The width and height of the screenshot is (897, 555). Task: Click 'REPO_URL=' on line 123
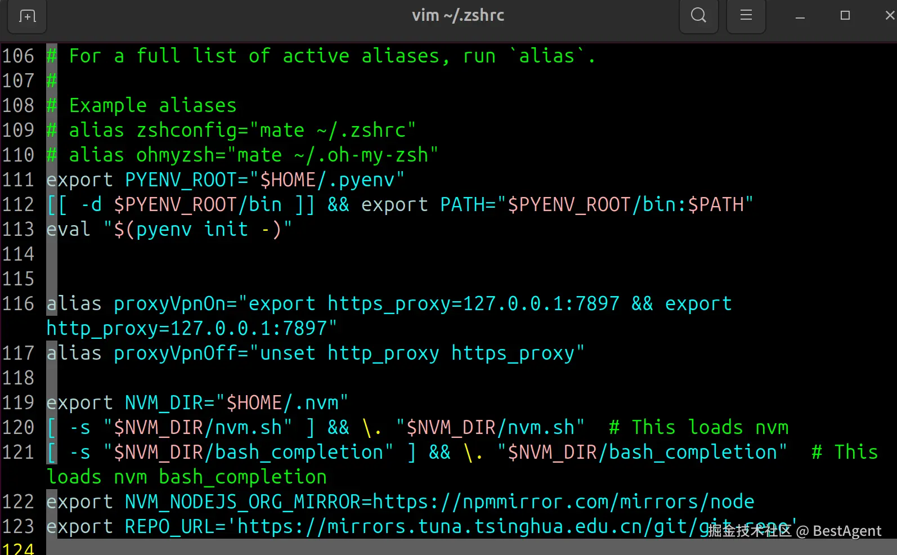click(x=175, y=526)
